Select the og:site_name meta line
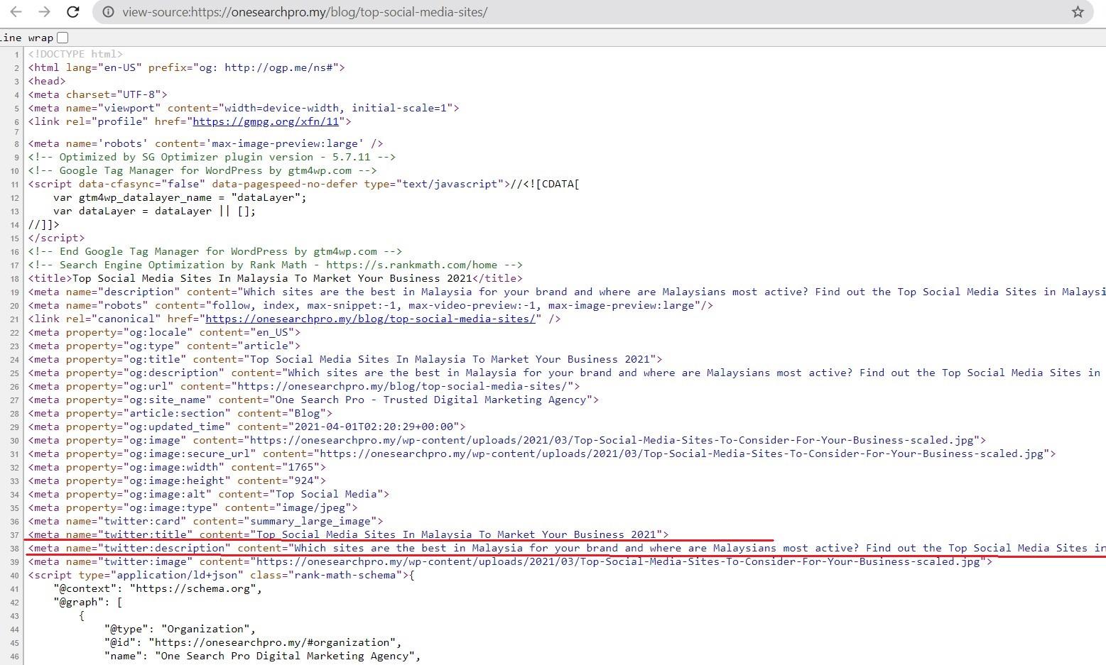This screenshot has width=1106, height=665. click(x=313, y=400)
